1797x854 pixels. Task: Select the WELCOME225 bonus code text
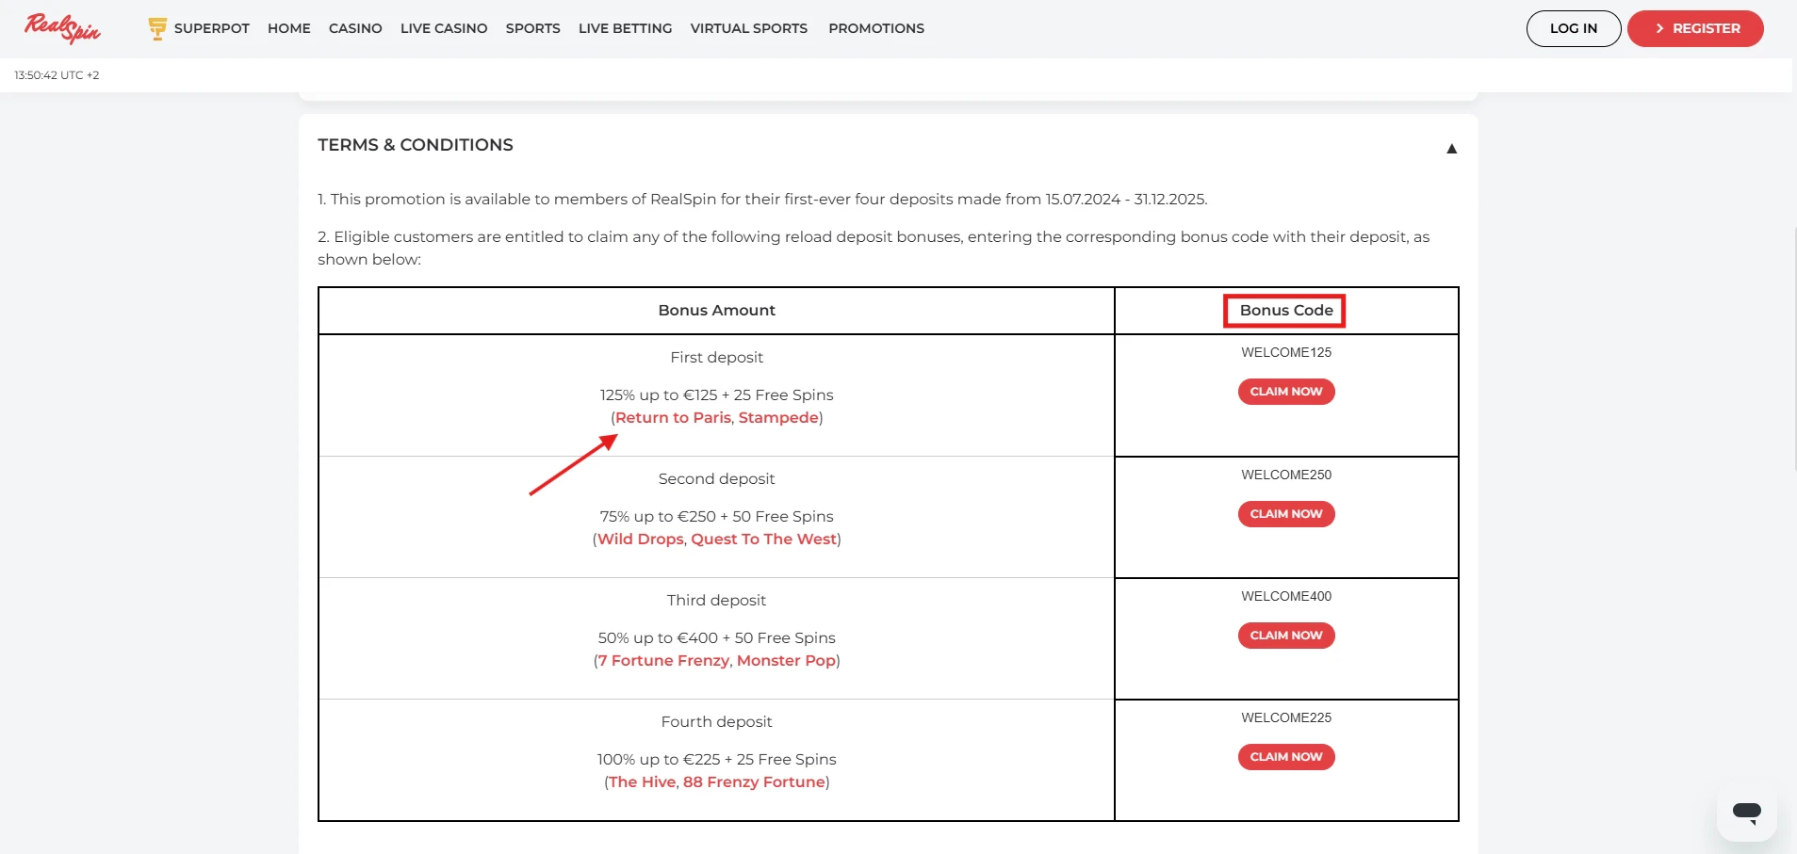(1286, 717)
